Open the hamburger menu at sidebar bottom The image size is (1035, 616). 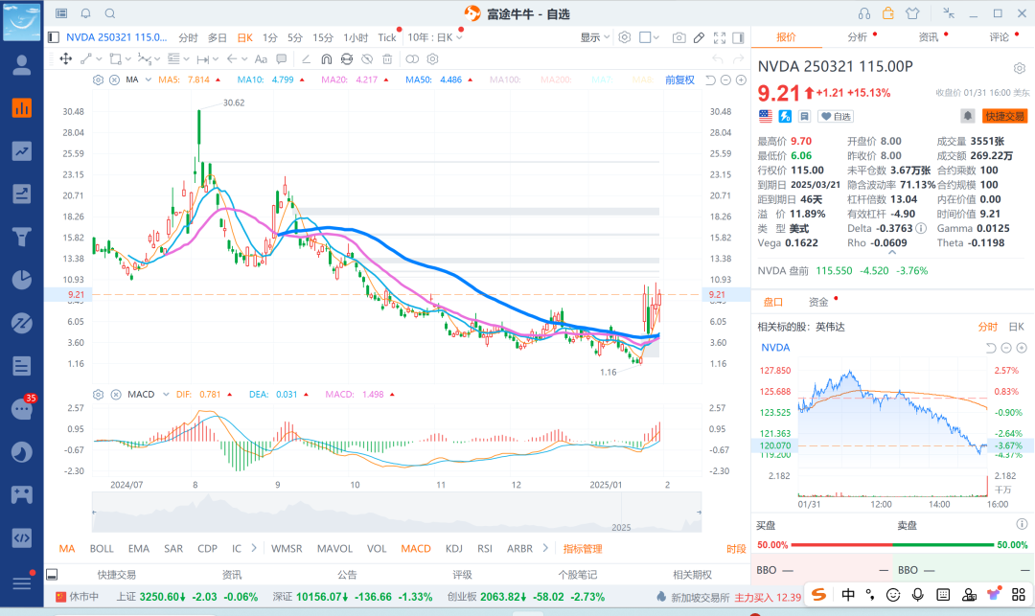click(x=22, y=583)
